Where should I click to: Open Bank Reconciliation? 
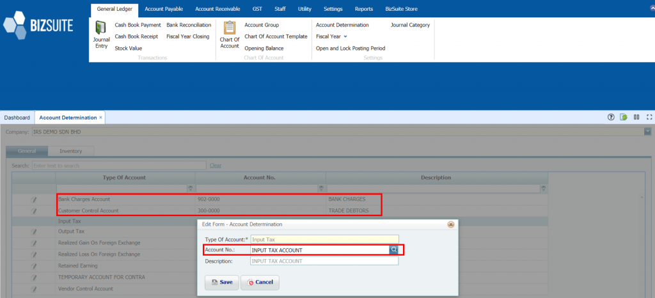[189, 25]
